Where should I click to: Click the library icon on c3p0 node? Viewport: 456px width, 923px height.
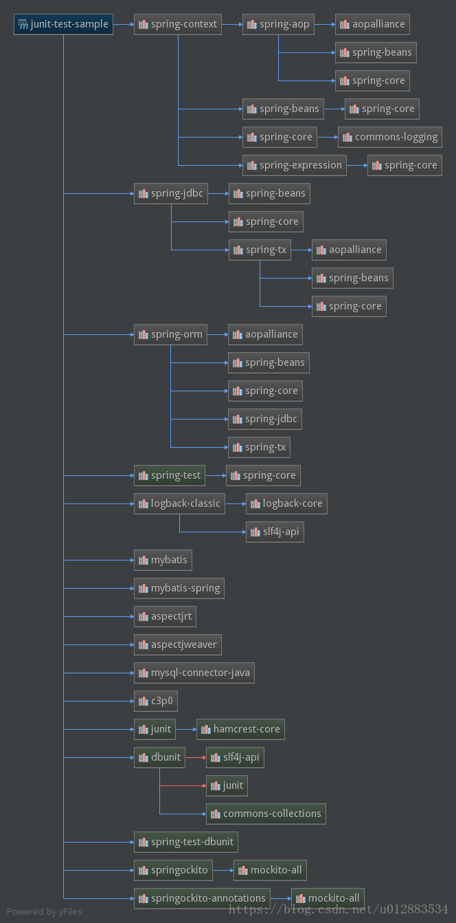pyautogui.click(x=143, y=702)
